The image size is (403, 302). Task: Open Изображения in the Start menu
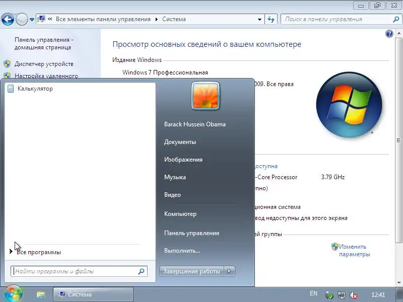click(x=183, y=160)
